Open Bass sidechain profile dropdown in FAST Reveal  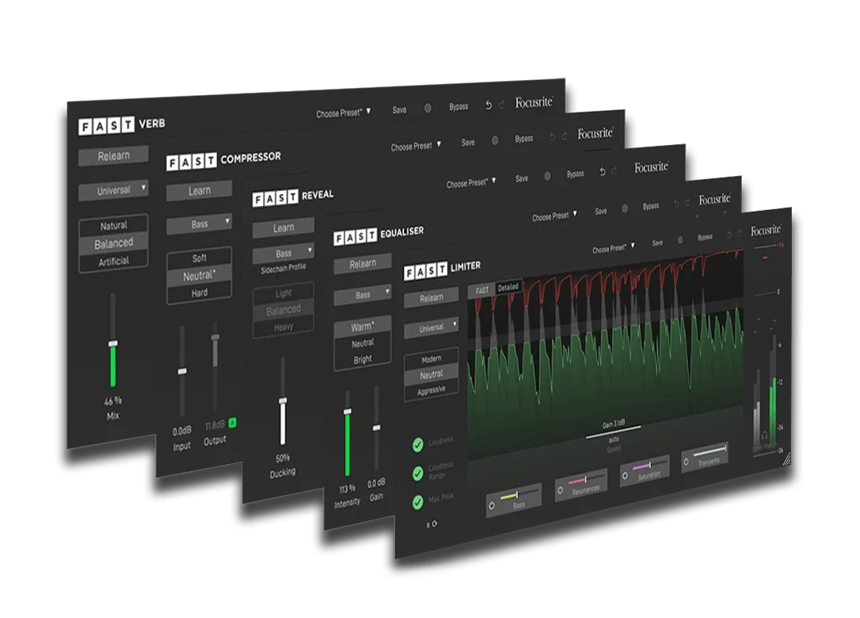coord(283,253)
